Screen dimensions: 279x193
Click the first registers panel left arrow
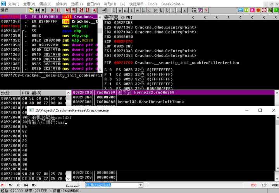coord(193,17)
